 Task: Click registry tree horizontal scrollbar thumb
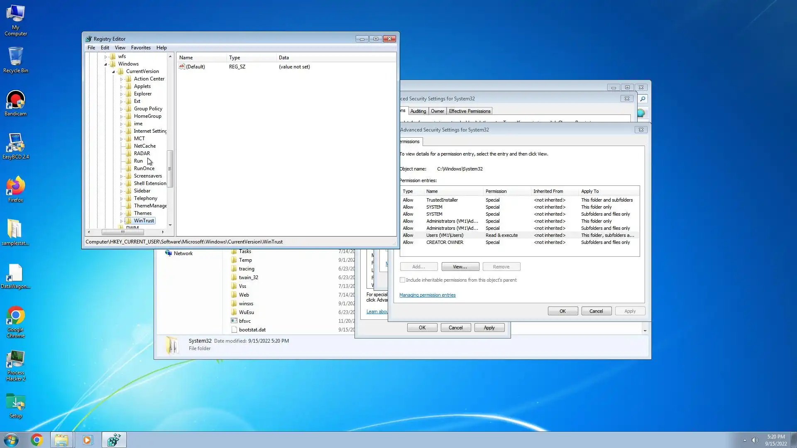[123, 232]
